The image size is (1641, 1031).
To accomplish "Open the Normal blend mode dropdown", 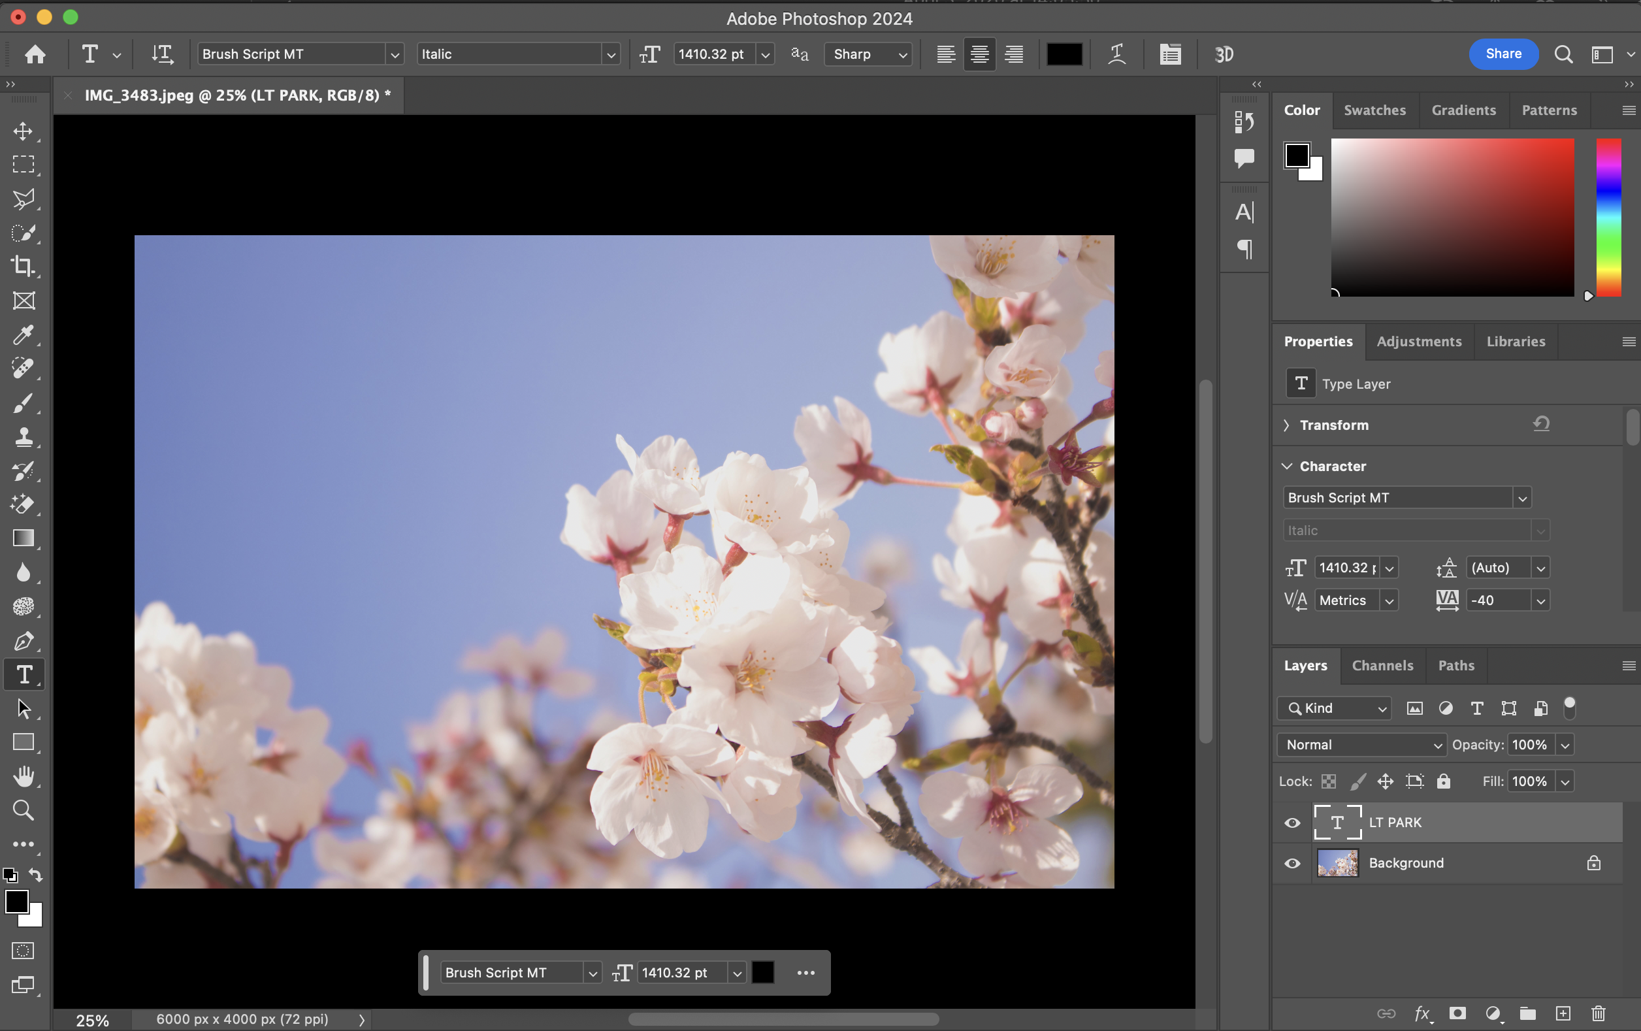I will 1361,745.
